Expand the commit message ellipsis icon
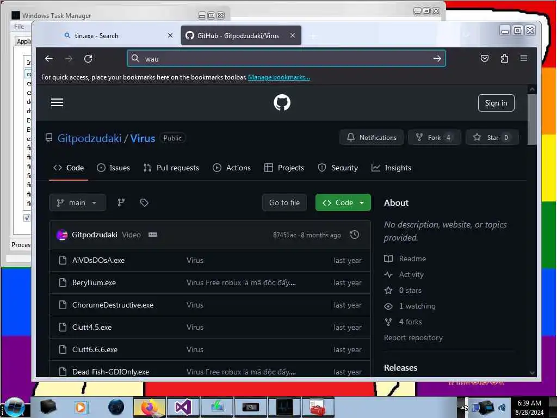This screenshot has width=557, height=418. (x=153, y=235)
